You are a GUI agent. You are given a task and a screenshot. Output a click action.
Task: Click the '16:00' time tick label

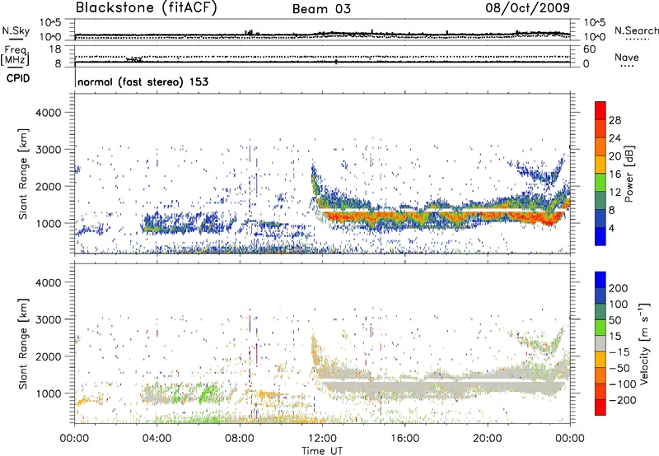coord(404,439)
